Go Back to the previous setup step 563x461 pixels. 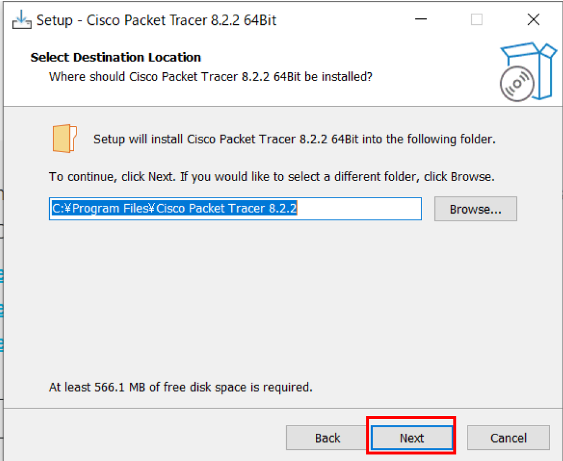click(x=327, y=438)
